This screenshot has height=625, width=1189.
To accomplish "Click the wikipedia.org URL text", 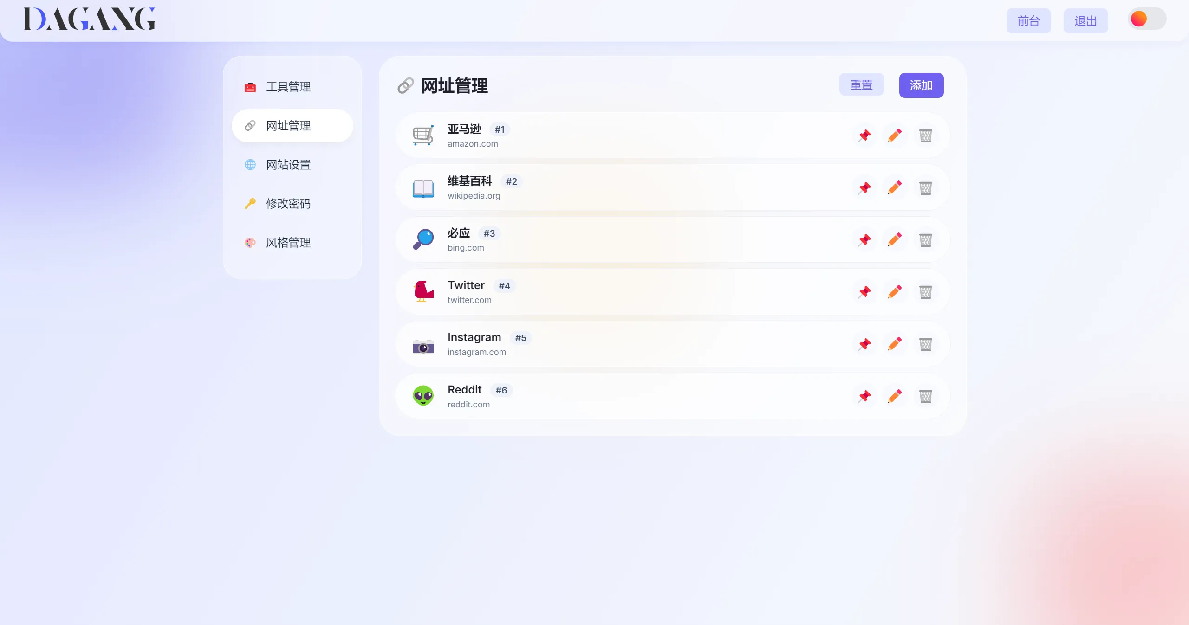I will [x=474, y=196].
